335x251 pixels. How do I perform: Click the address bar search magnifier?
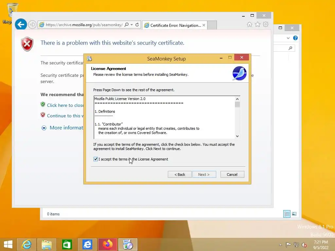(x=127, y=25)
